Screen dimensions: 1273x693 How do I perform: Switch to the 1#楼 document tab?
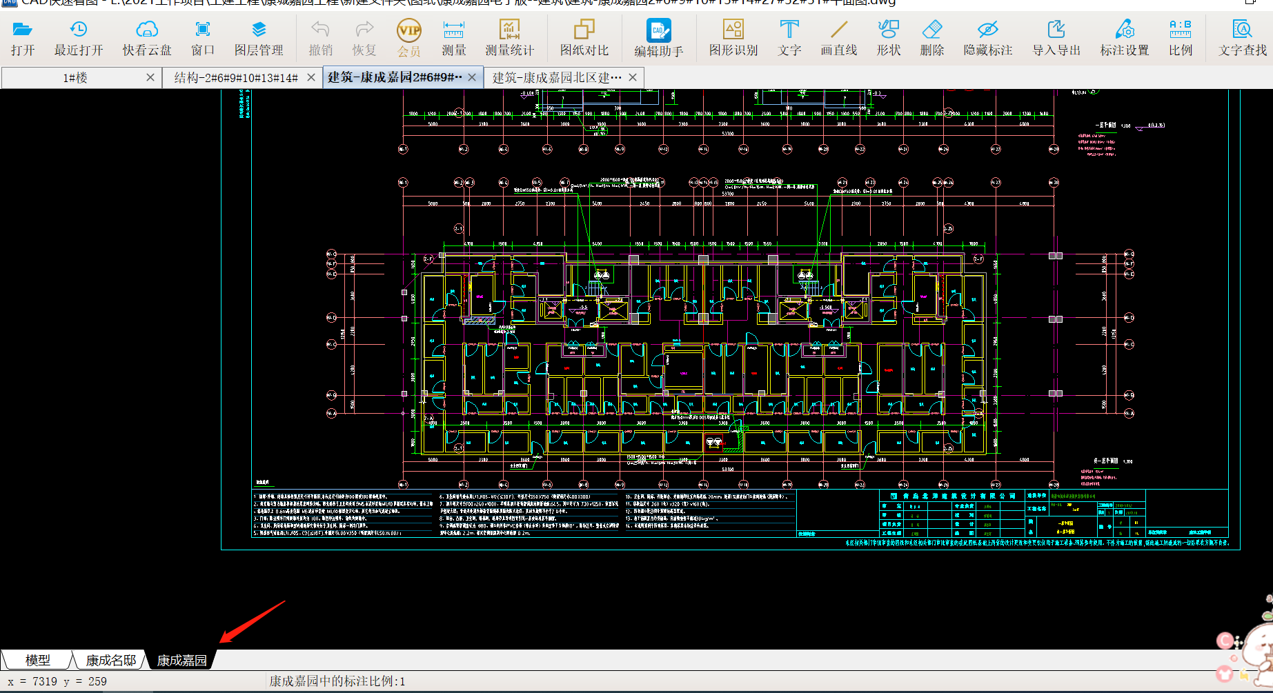tap(75, 78)
